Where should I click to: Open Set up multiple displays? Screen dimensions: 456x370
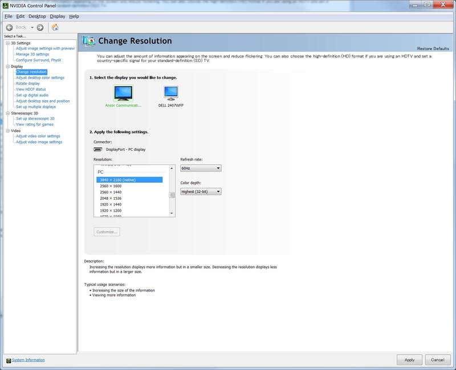pyautogui.click(x=36, y=107)
